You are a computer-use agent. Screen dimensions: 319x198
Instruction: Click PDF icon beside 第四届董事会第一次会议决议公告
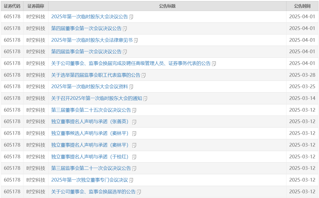point(125,29)
